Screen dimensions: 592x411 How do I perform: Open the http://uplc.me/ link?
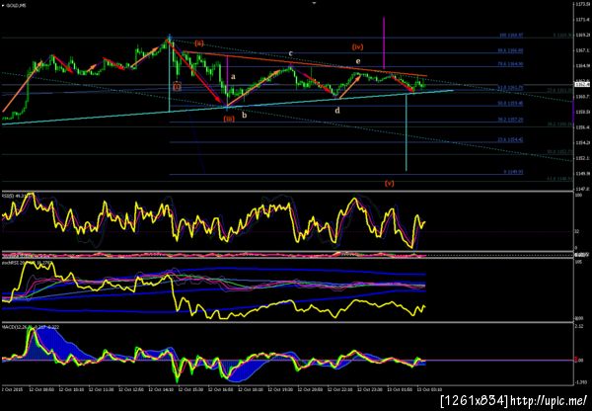pyautogui.click(x=549, y=401)
